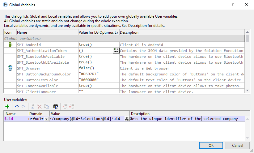Click the green plus add variable icon

click(x=7, y=107)
